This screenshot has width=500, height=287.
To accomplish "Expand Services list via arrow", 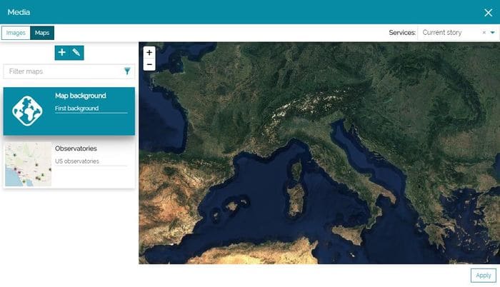I will tap(492, 33).
